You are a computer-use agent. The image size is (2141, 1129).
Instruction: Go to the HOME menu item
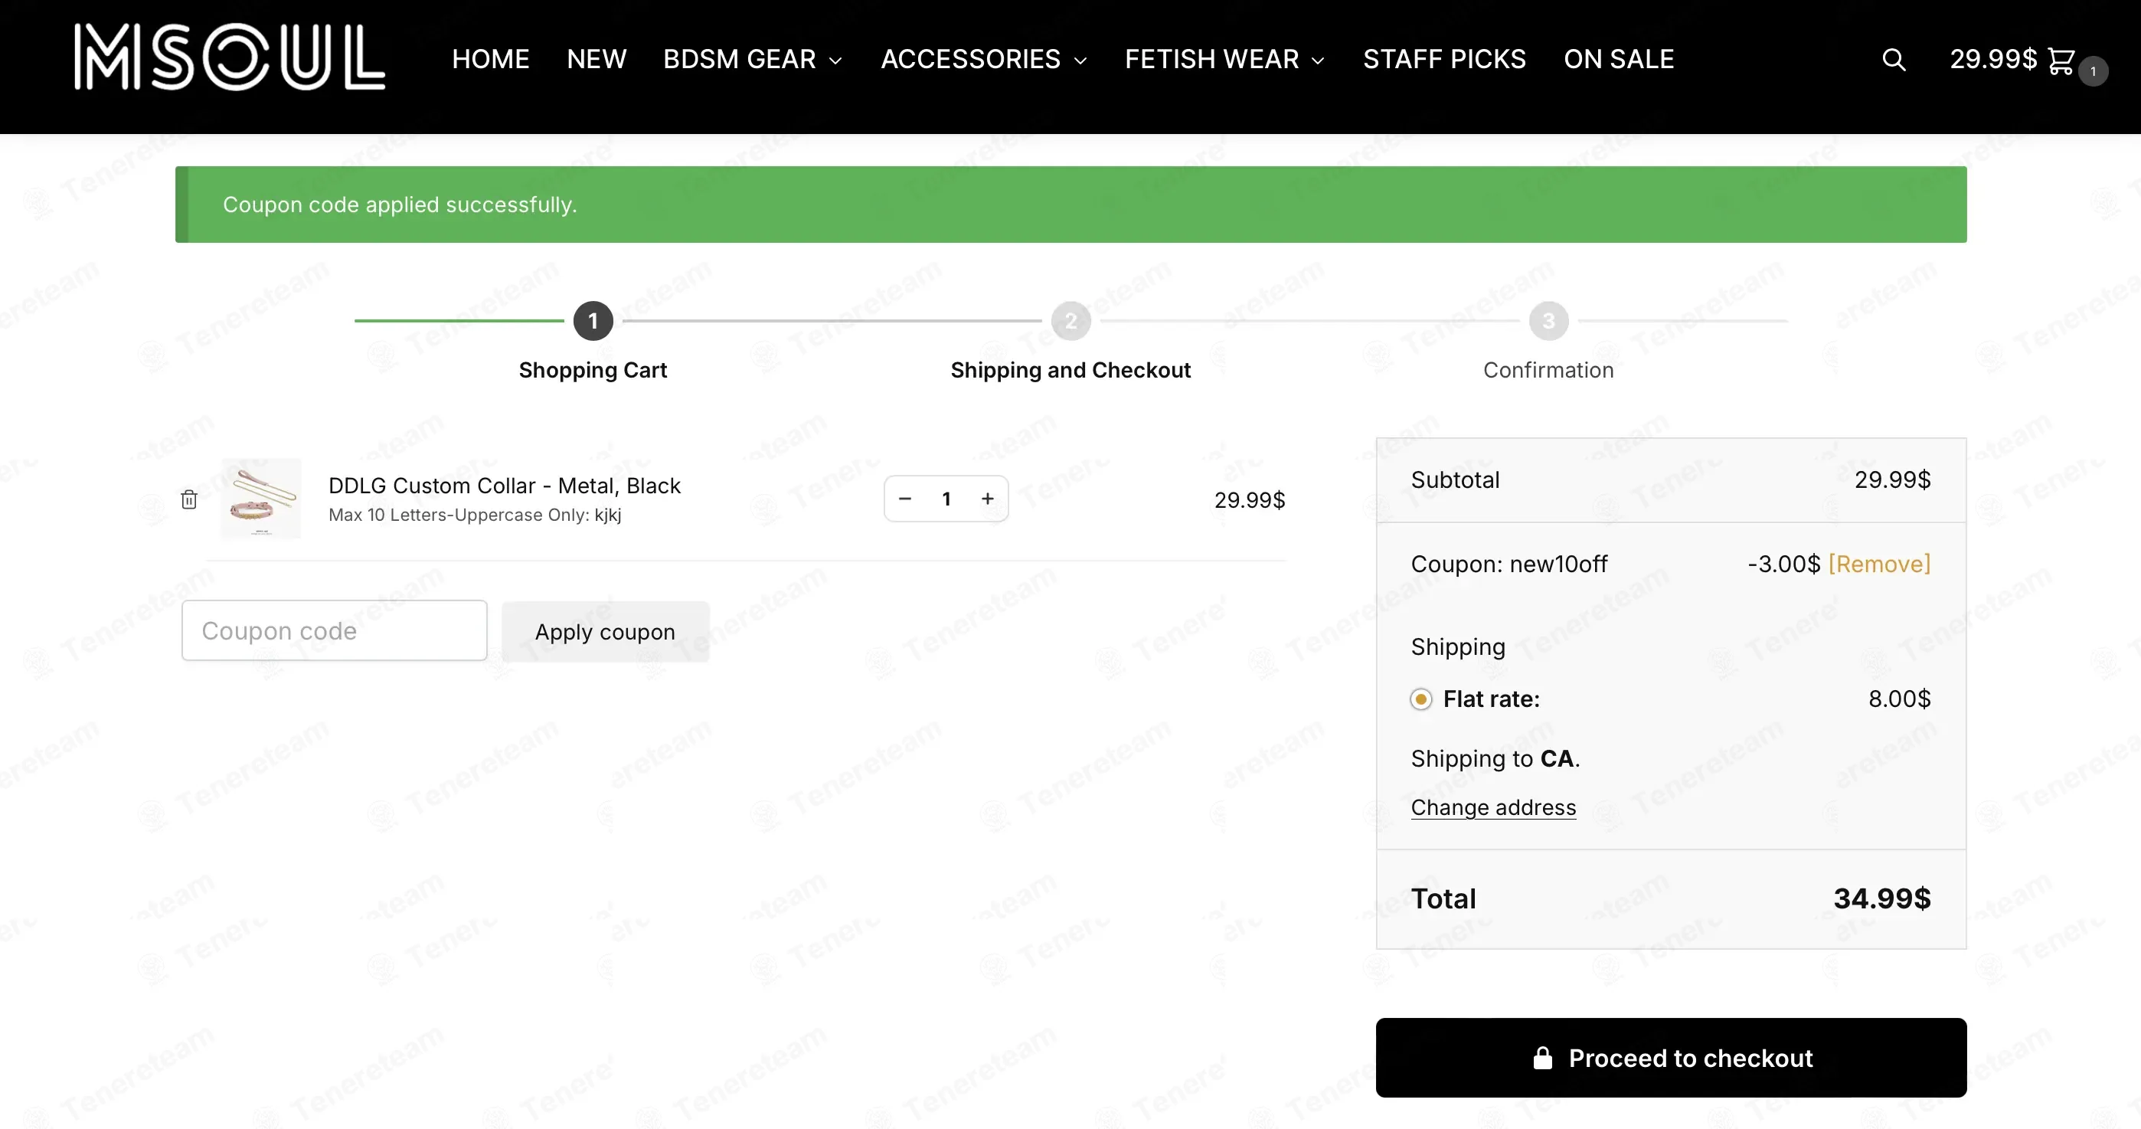click(490, 60)
